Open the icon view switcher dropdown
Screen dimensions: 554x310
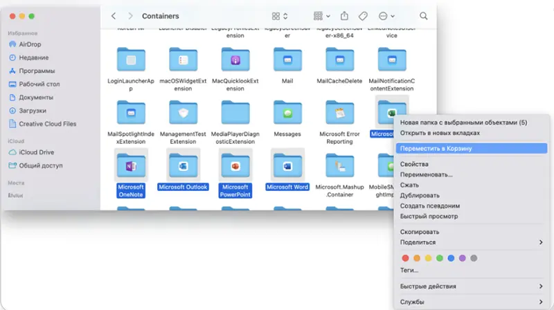[x=280, y=15]
